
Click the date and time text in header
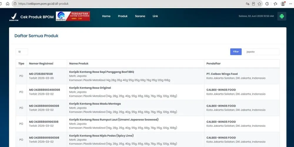[256, 16]
